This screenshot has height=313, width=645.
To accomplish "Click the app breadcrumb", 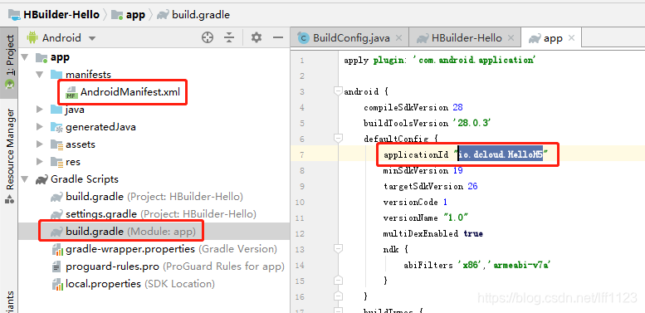I will (129, 15).
